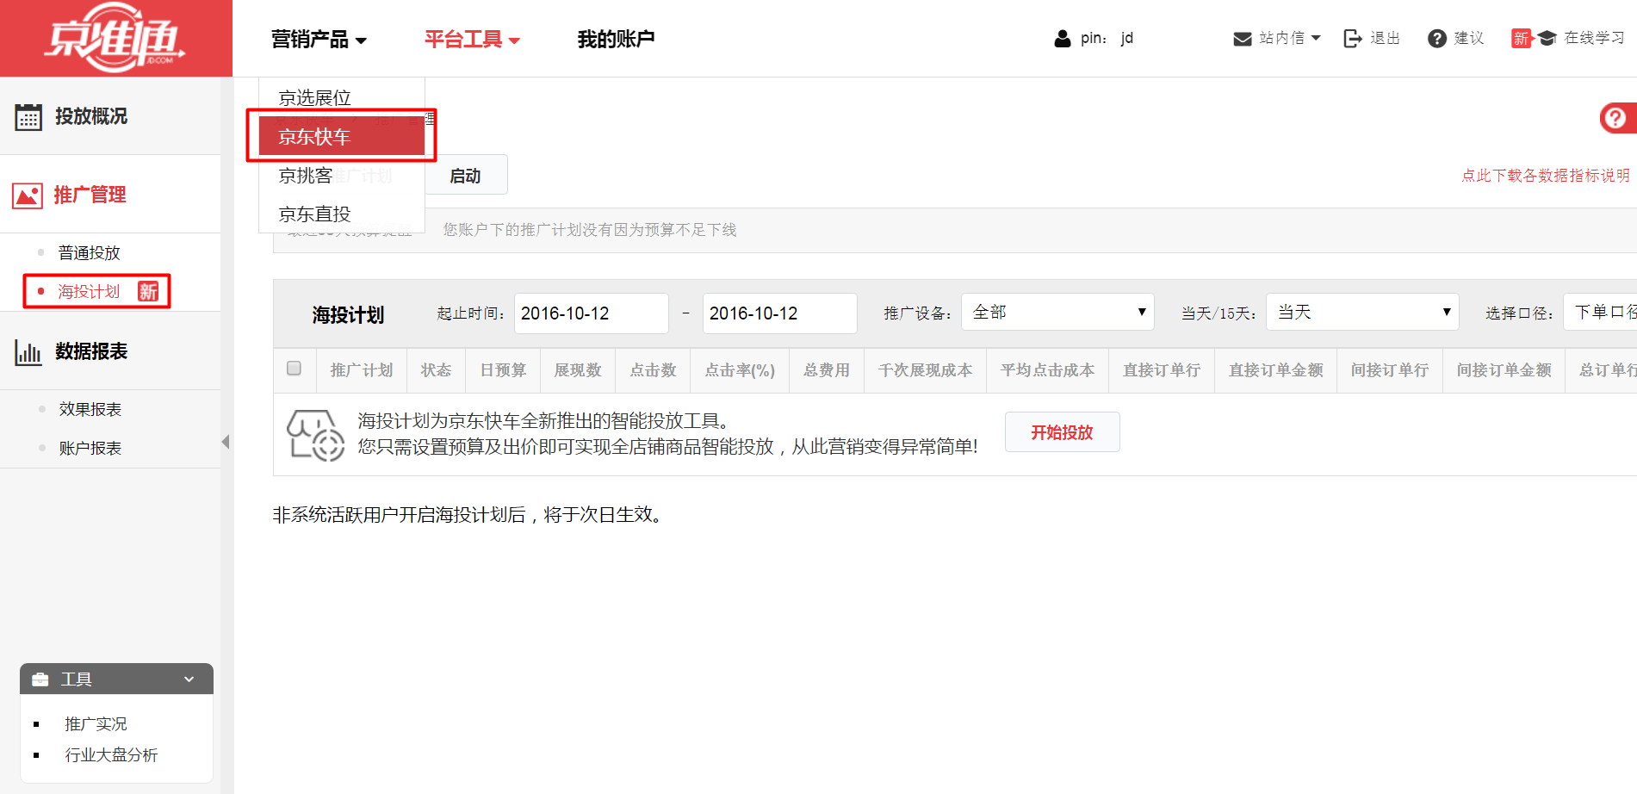Image resolution: width=1637 pixels, height=794 pixels.
Task: Click the 新 badge beside 海投计划
Action: (x=149, y=292)
